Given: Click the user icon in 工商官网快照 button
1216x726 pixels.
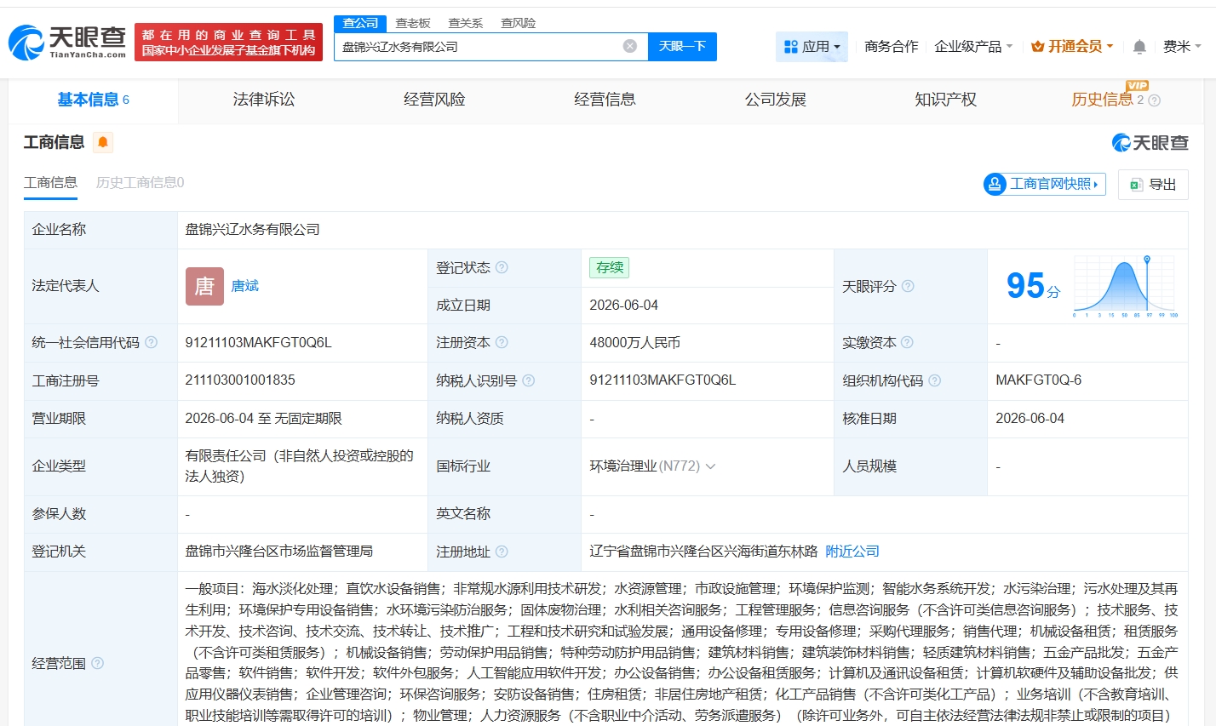Looking at the screenshot, I should click(995, 184).
